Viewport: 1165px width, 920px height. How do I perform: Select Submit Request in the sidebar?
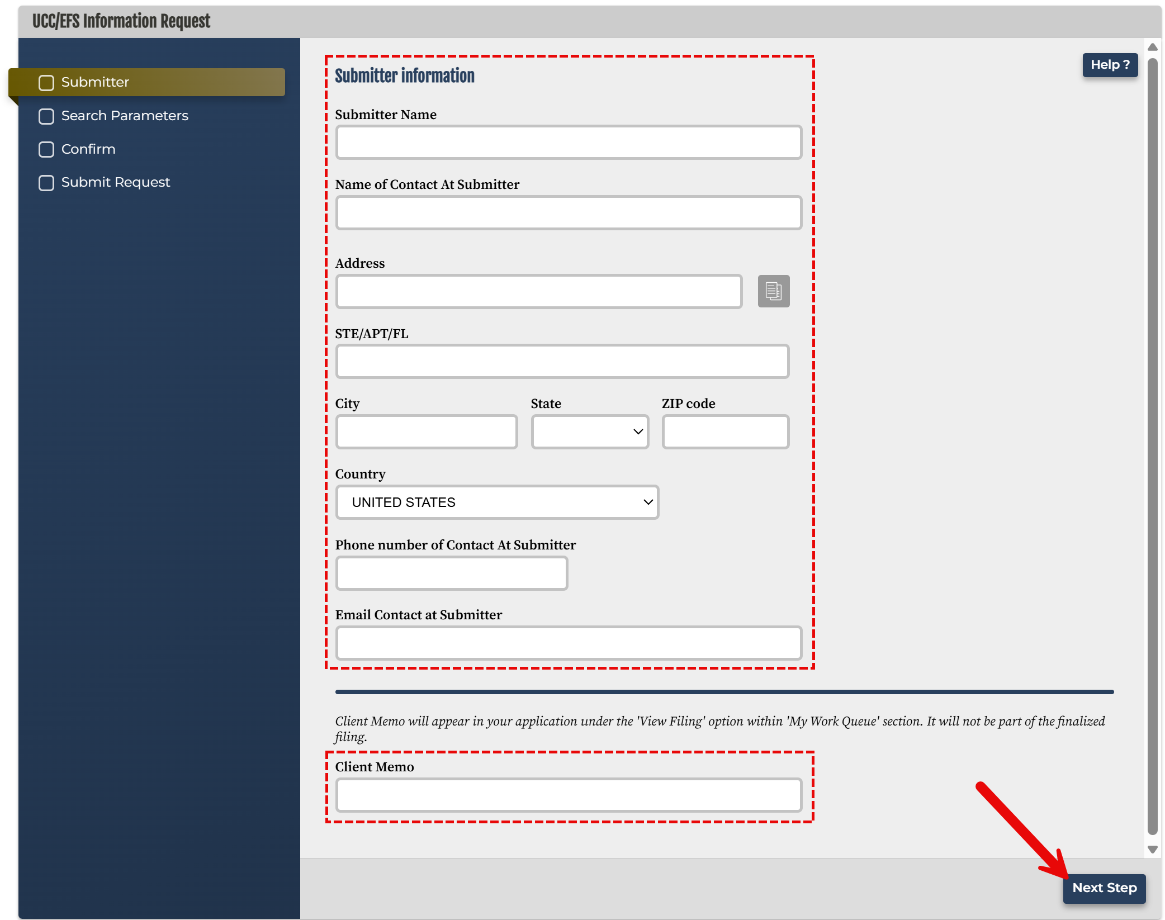click(116, 182)
